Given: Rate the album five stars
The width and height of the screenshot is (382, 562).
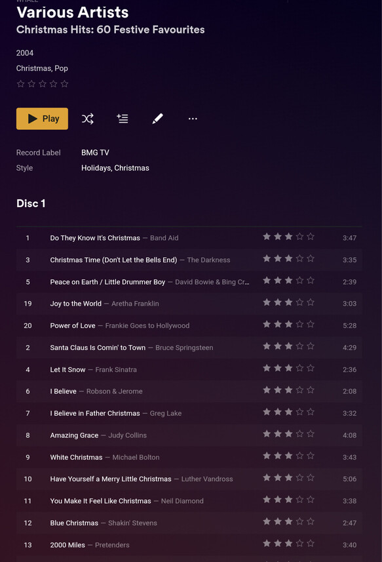Looking at the screenshot, I should click(x=64, y=84).
